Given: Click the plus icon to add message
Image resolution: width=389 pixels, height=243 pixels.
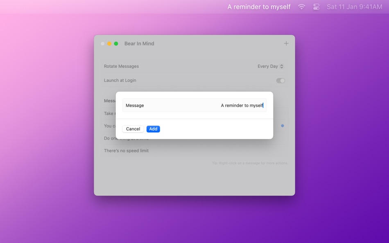Looking at the screenshot, I should [286, 43].
